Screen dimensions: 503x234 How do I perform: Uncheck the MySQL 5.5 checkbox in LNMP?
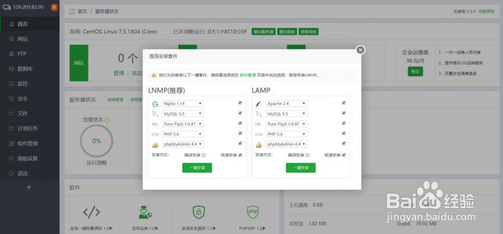tap(240, 113)
